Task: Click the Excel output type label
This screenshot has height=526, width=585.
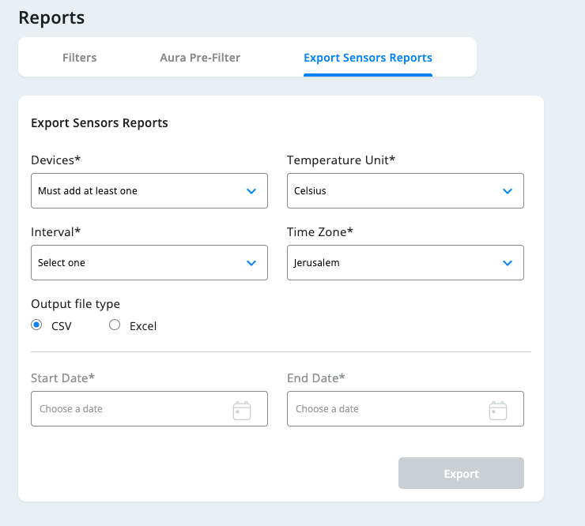Action: pos(143,326)
